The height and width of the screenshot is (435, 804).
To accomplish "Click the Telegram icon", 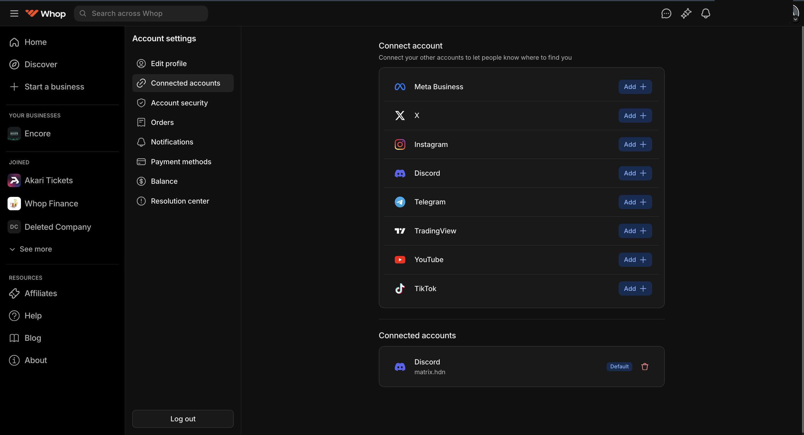I will (x=400, y=202).
